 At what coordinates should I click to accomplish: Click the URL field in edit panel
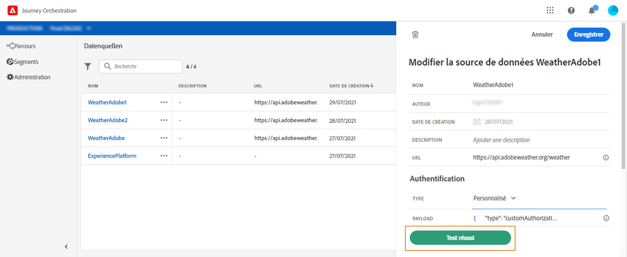[x=521, y=157]
